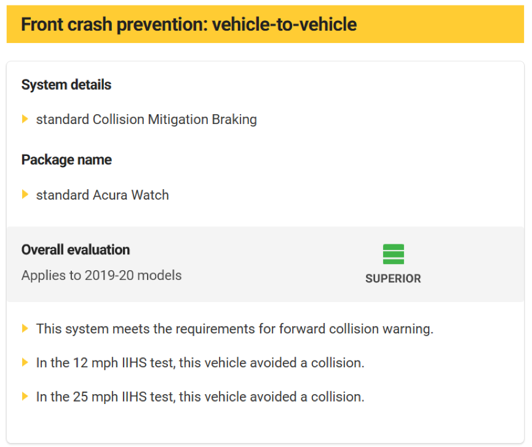The image size is (532, 447).
Task: Click the gray Overall evaluation row background
Action: coord(264,264)
